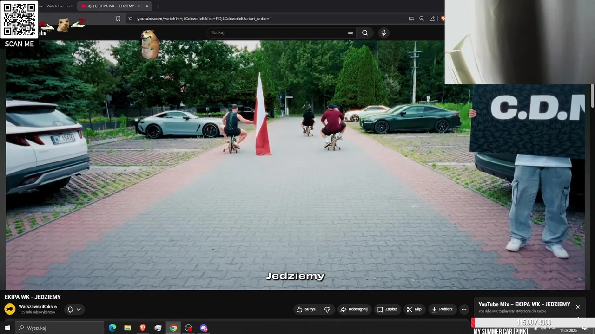Dislike the video with the thumbs-down button
Image resolution: width=595 pixels, height=334 pixels.
point(327,309)
